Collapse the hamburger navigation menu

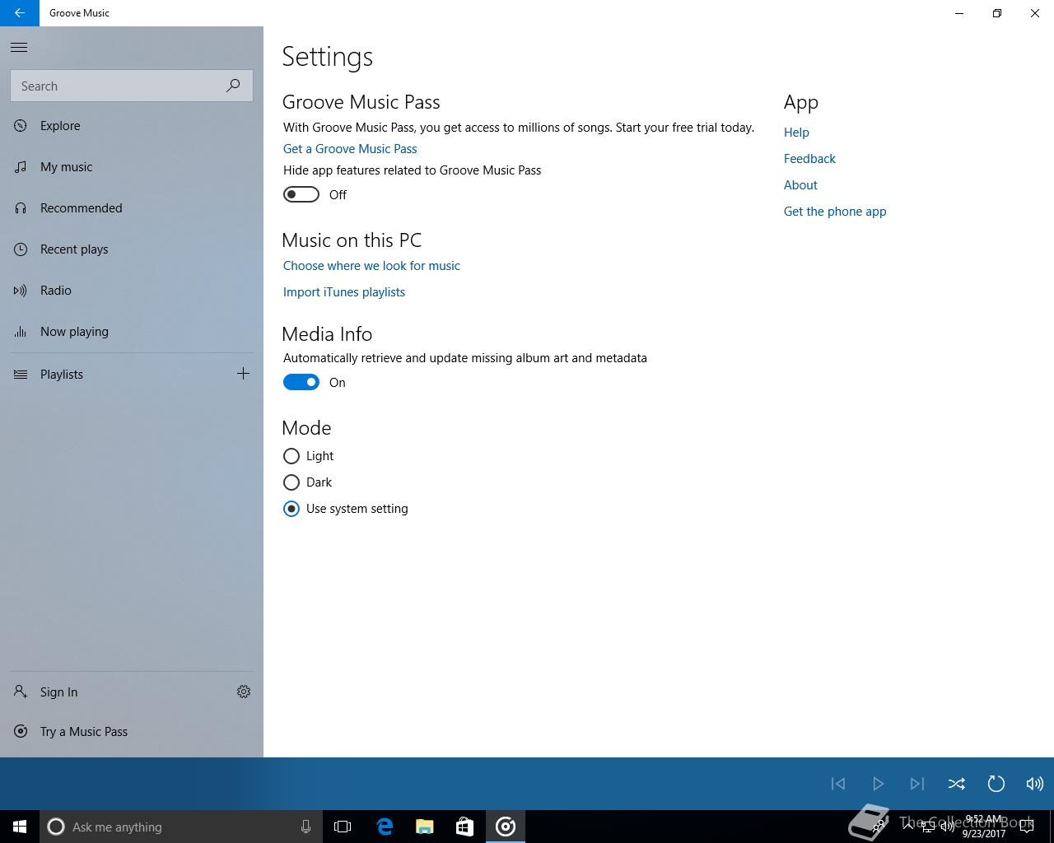coord(19,48)
